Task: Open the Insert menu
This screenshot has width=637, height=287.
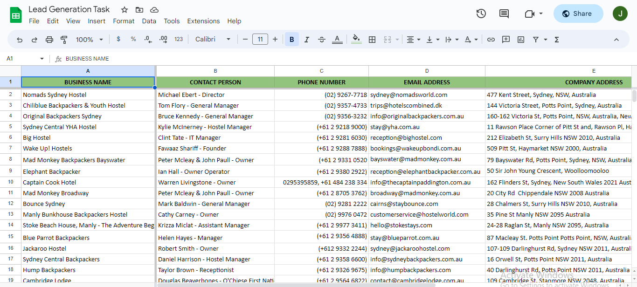Action: tap(97, 21)
